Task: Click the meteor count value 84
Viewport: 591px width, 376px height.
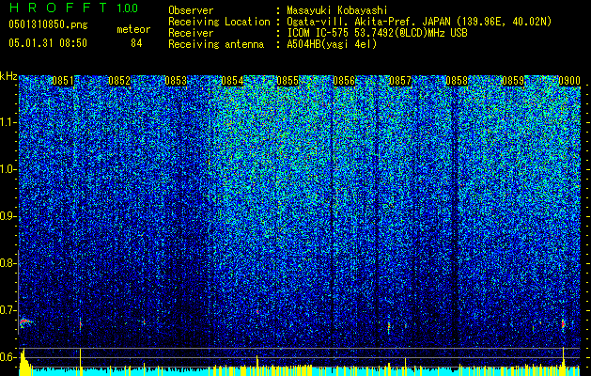Action: click(136, 43)
